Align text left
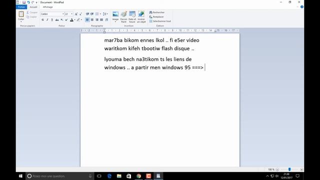 coord(87,20)
